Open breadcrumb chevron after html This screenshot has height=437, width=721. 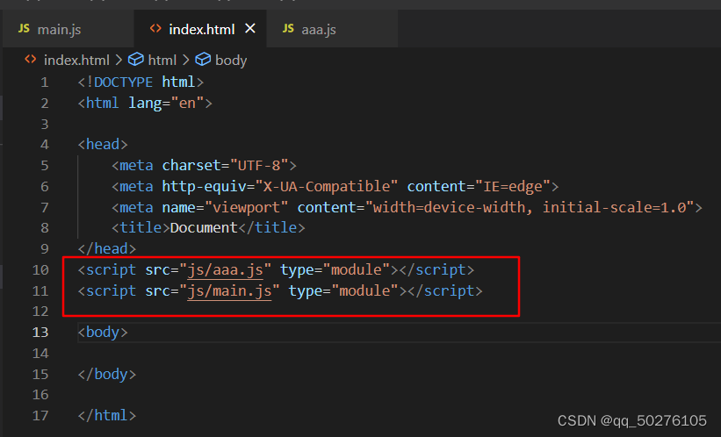185,61
